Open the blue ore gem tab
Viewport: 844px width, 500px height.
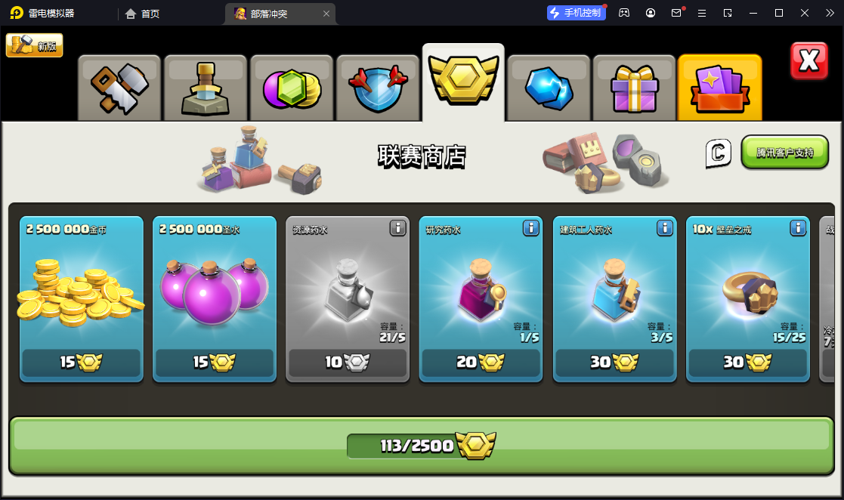click(549, 88)
